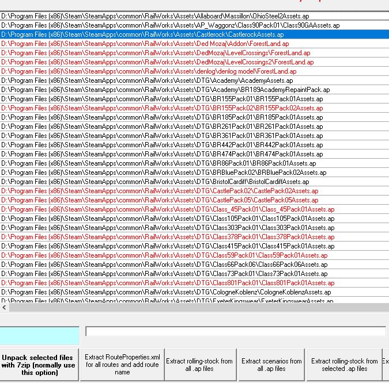Click the light blue status box
The width and height of the screenshot is (389, 383).
39,335
